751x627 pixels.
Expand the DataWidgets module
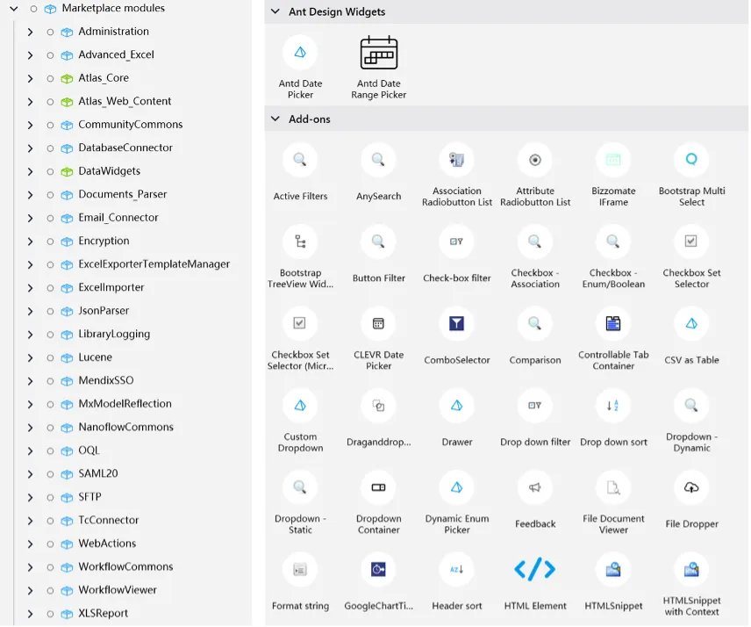[x=30, y=171]
